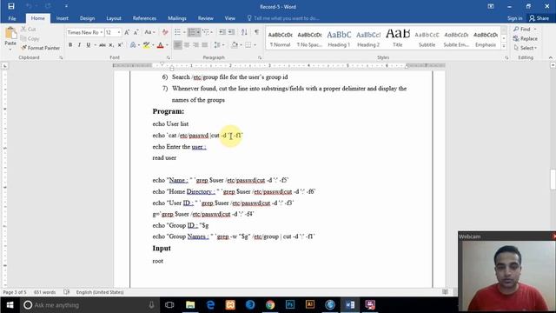This screenshot has height=313, width=556.
Task: Apply superscript formatting
Action: pyautogui.click(x=120, y=45)
